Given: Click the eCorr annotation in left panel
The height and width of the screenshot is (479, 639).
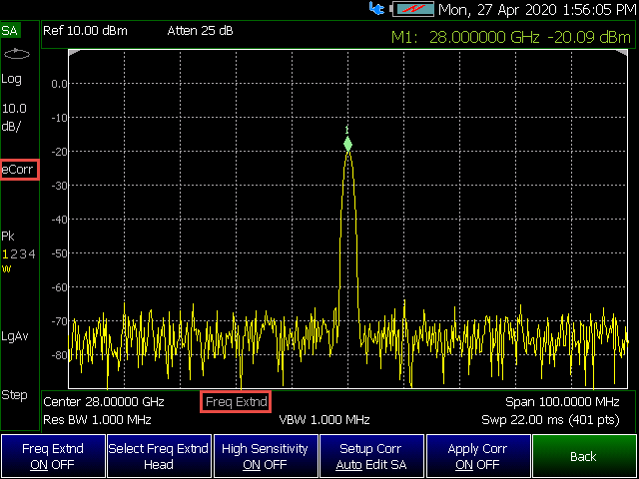Looking at the screenshot, I should coord(17,170).
